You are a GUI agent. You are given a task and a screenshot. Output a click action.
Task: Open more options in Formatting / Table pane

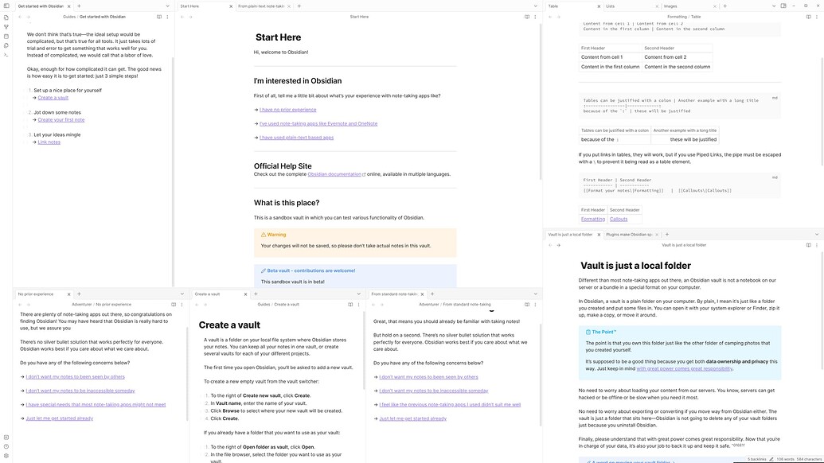[x=817, y=17]
